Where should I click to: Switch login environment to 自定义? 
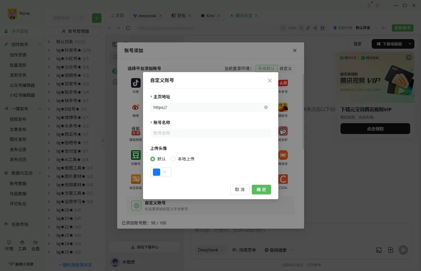[285, 68]
